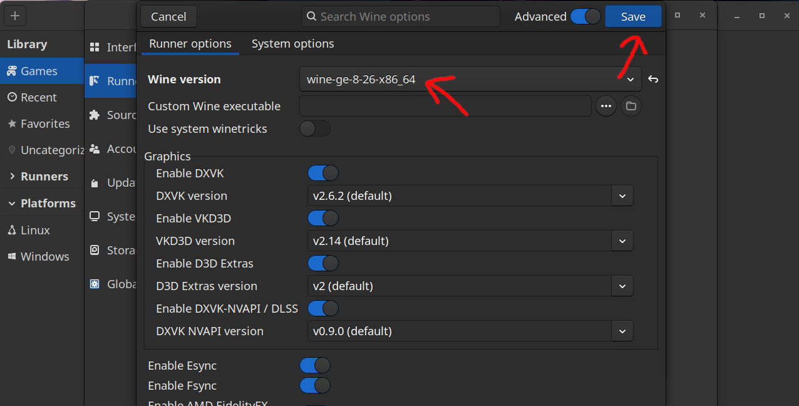This screenshot has height=406, width=799.
Task: Click the Storage disk icon
Action: (95, 250)
